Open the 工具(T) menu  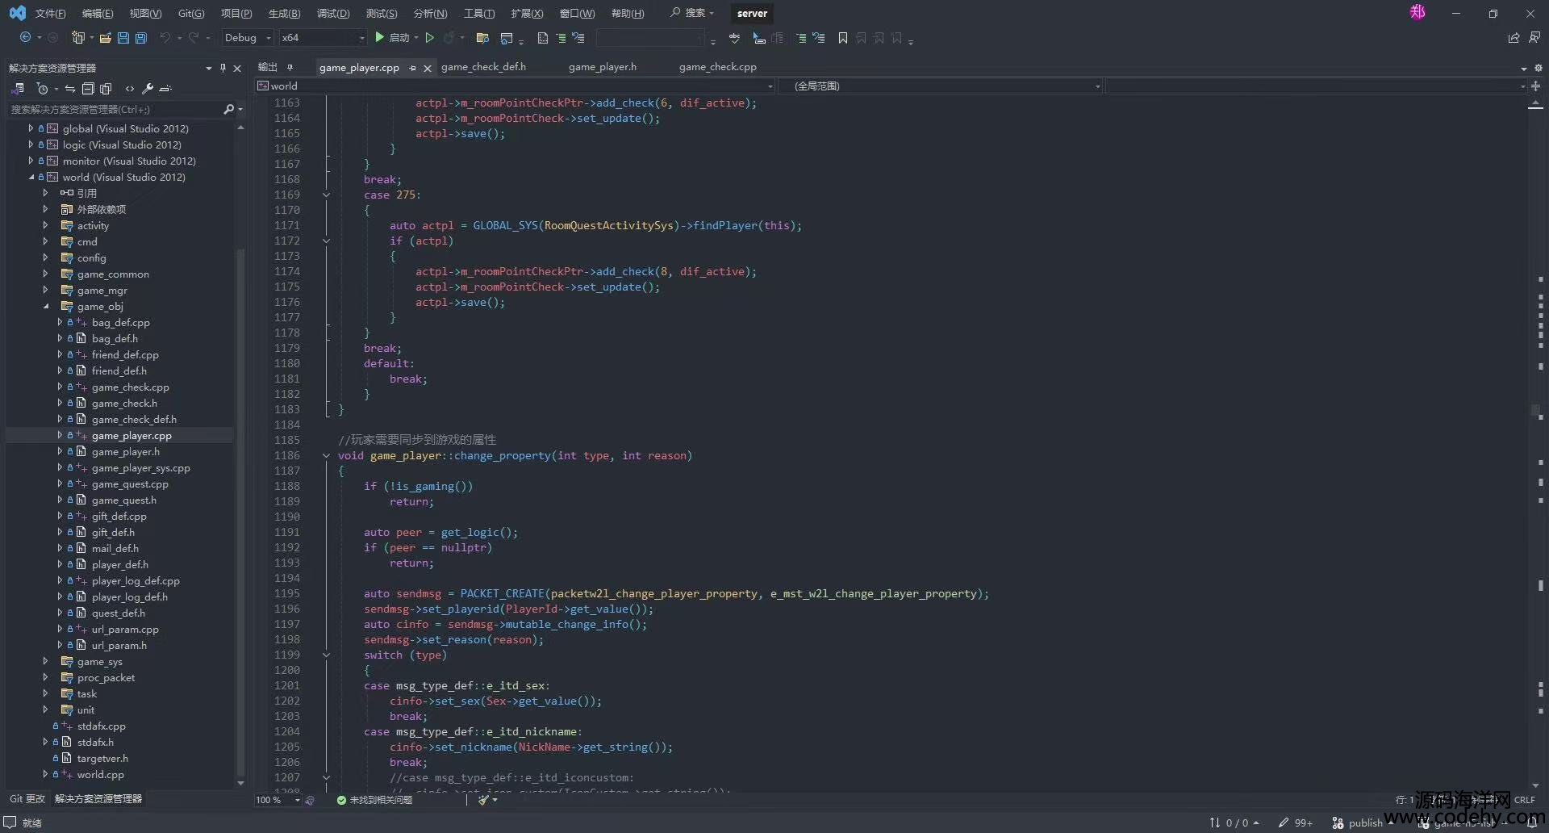point(479,13)
